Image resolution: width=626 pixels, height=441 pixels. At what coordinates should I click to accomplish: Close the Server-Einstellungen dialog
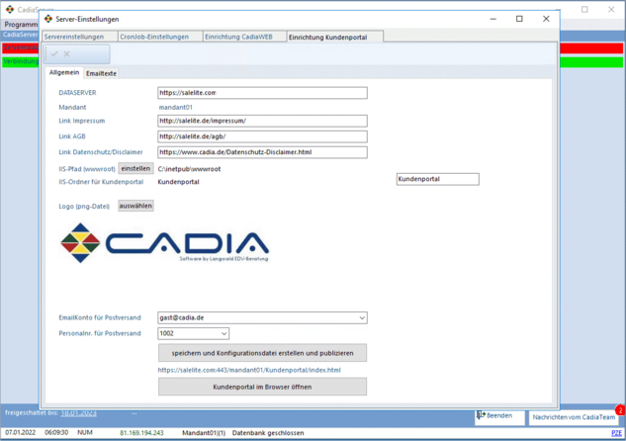tap(546, 19)
